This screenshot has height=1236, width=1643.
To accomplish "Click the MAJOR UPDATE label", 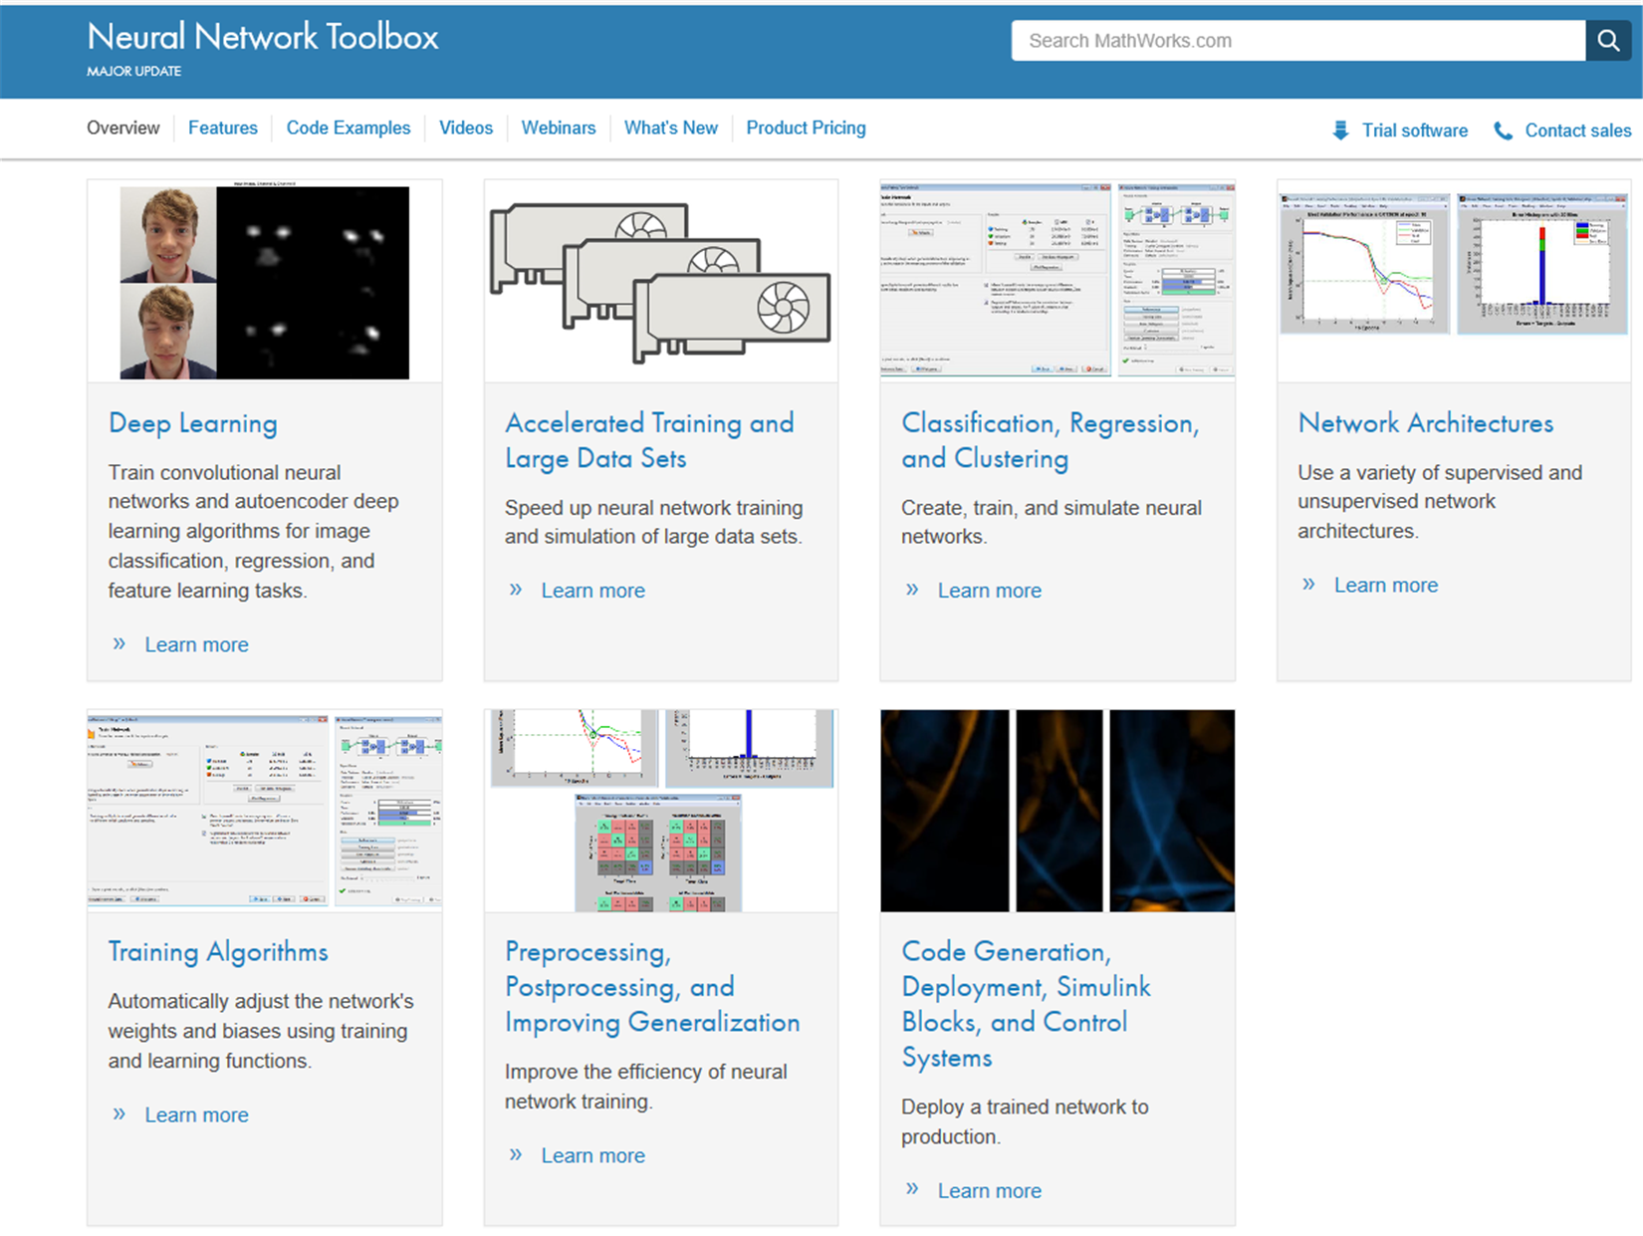I will tap(133, 72).
